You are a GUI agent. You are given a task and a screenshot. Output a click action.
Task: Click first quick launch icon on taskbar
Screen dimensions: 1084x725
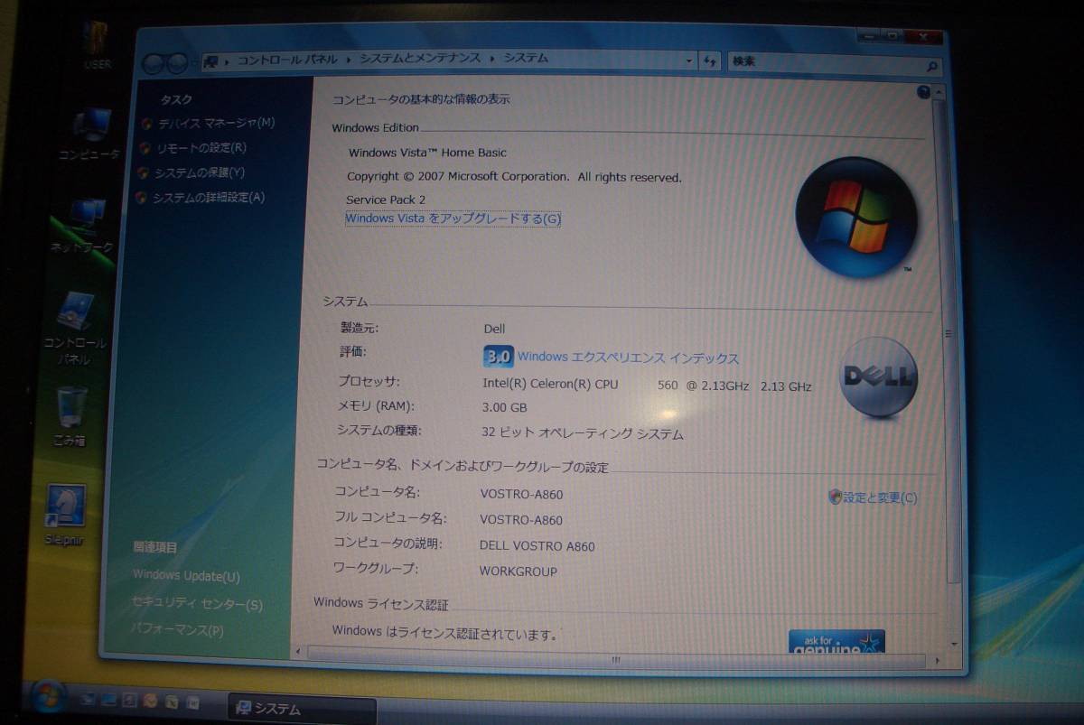click(x=89, y=700)
